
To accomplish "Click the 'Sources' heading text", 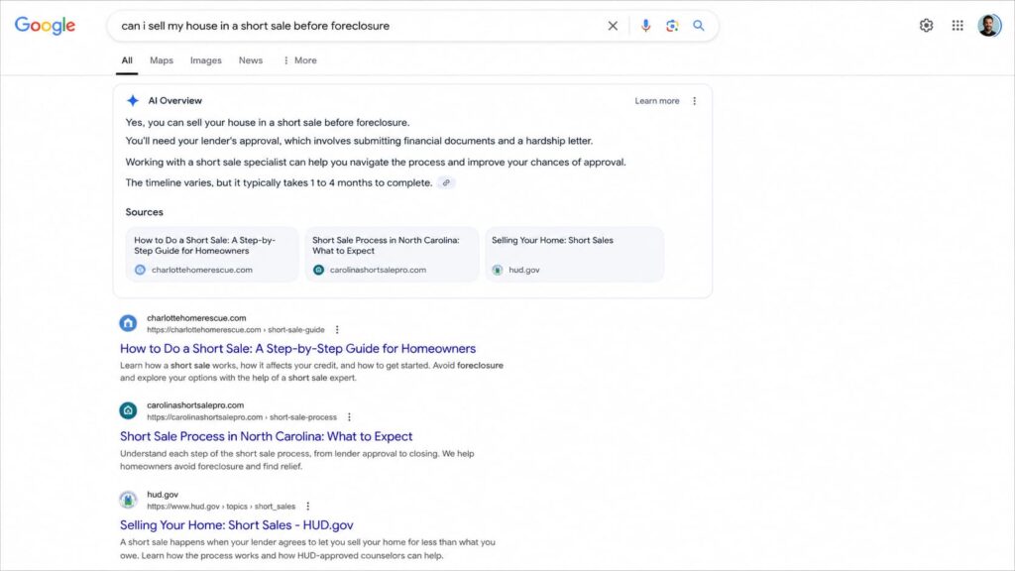I will coord(145,212).
